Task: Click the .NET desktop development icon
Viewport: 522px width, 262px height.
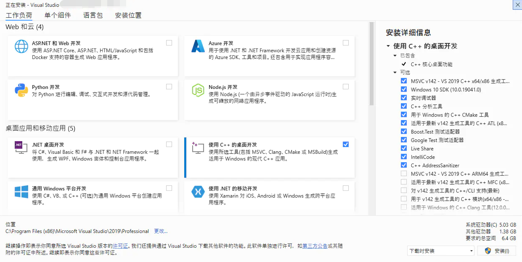Action: click(x=21, y=148)
